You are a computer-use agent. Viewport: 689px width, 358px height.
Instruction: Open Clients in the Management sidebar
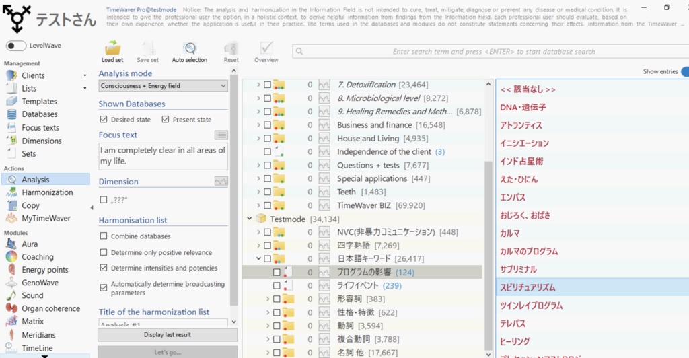[x=33, y=75]
